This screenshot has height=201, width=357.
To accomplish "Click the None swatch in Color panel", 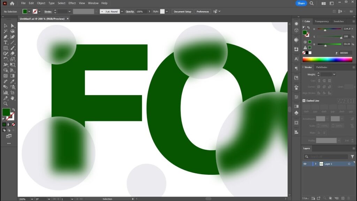I will coord(304,53).
